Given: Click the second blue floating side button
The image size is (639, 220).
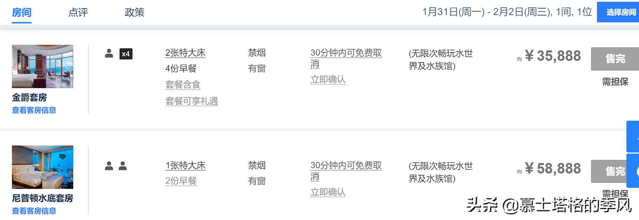Looking at the screenshot, I should tap(633, 171).
